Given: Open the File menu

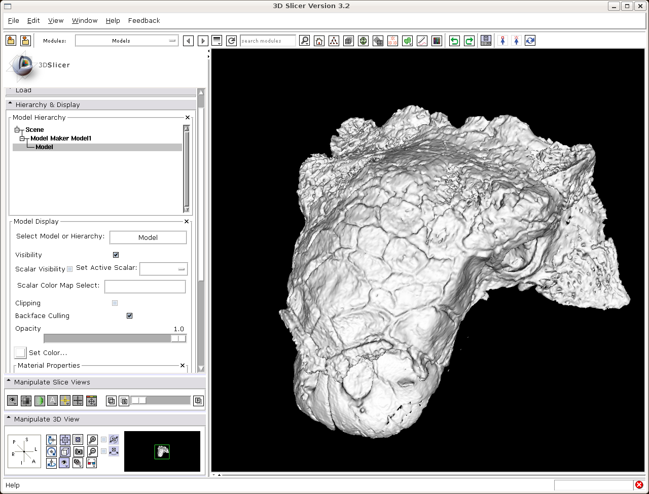Looking at the screenshot, I should tap(14, 20).
